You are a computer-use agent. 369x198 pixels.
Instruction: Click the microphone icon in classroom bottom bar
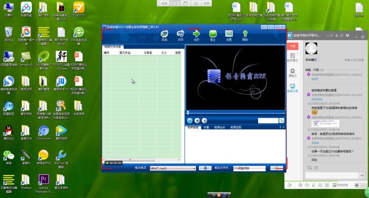point(313,185)
